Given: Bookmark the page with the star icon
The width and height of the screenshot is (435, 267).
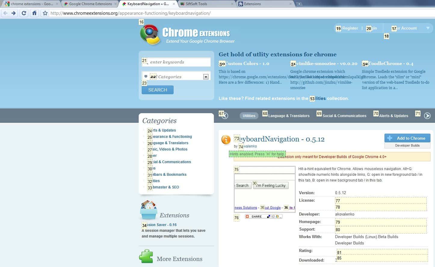Looking at the screenshot, I should (45, 13).
